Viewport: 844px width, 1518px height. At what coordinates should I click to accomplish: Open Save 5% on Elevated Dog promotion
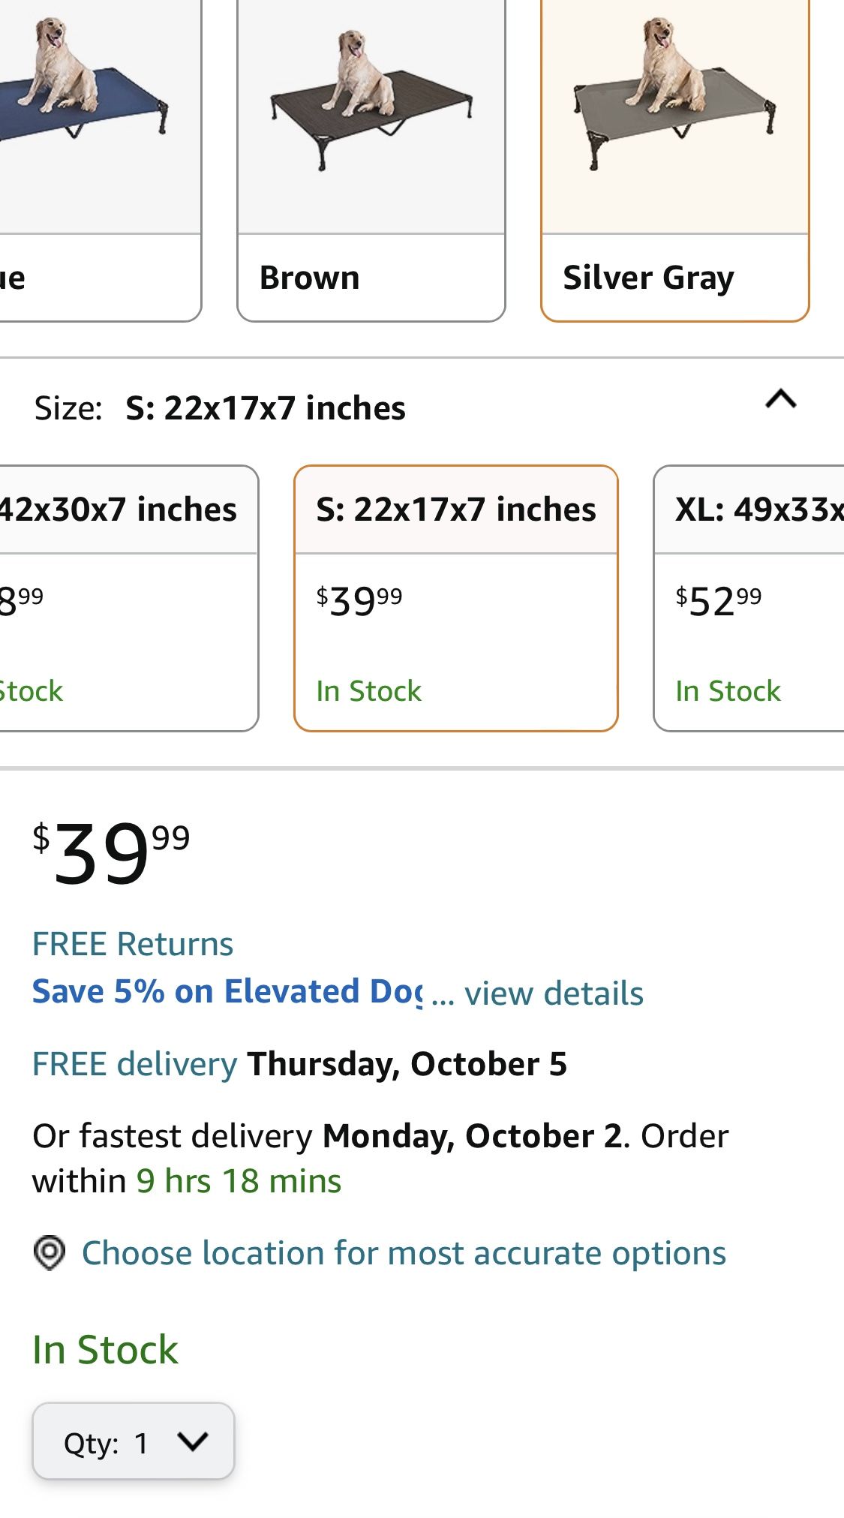pos(227,991)
